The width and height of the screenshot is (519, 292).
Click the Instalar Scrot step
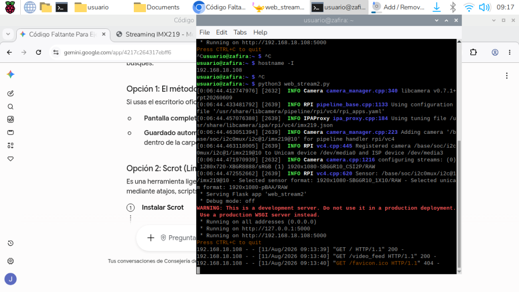(x=163, y=207)
